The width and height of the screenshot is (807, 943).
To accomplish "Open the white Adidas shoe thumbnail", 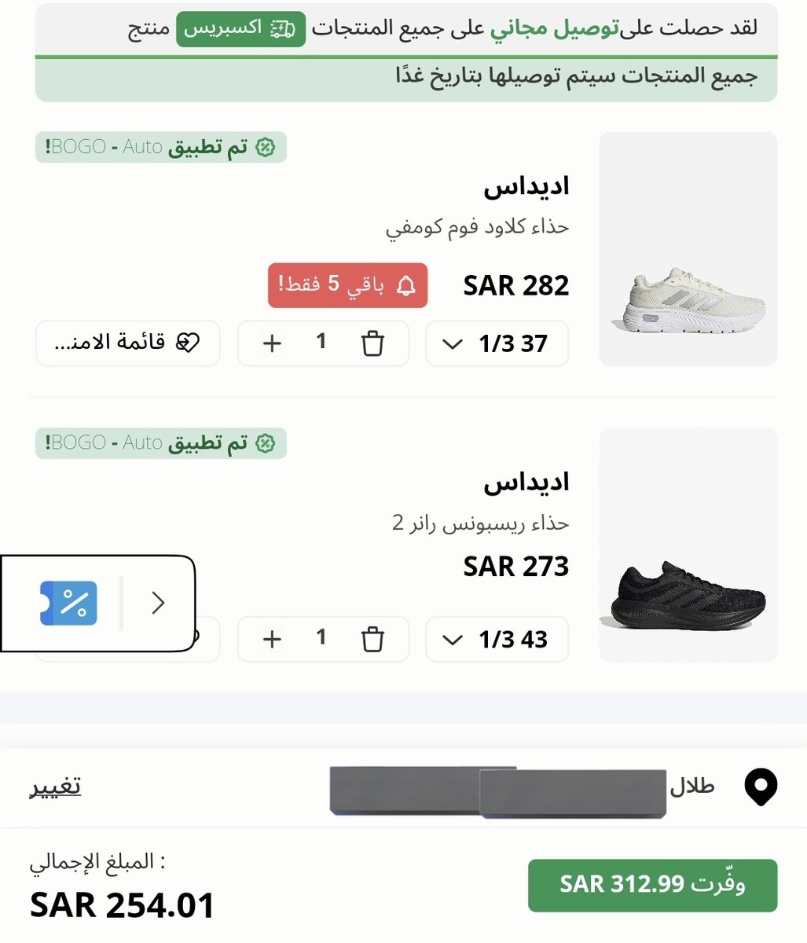I will [688, 249].
